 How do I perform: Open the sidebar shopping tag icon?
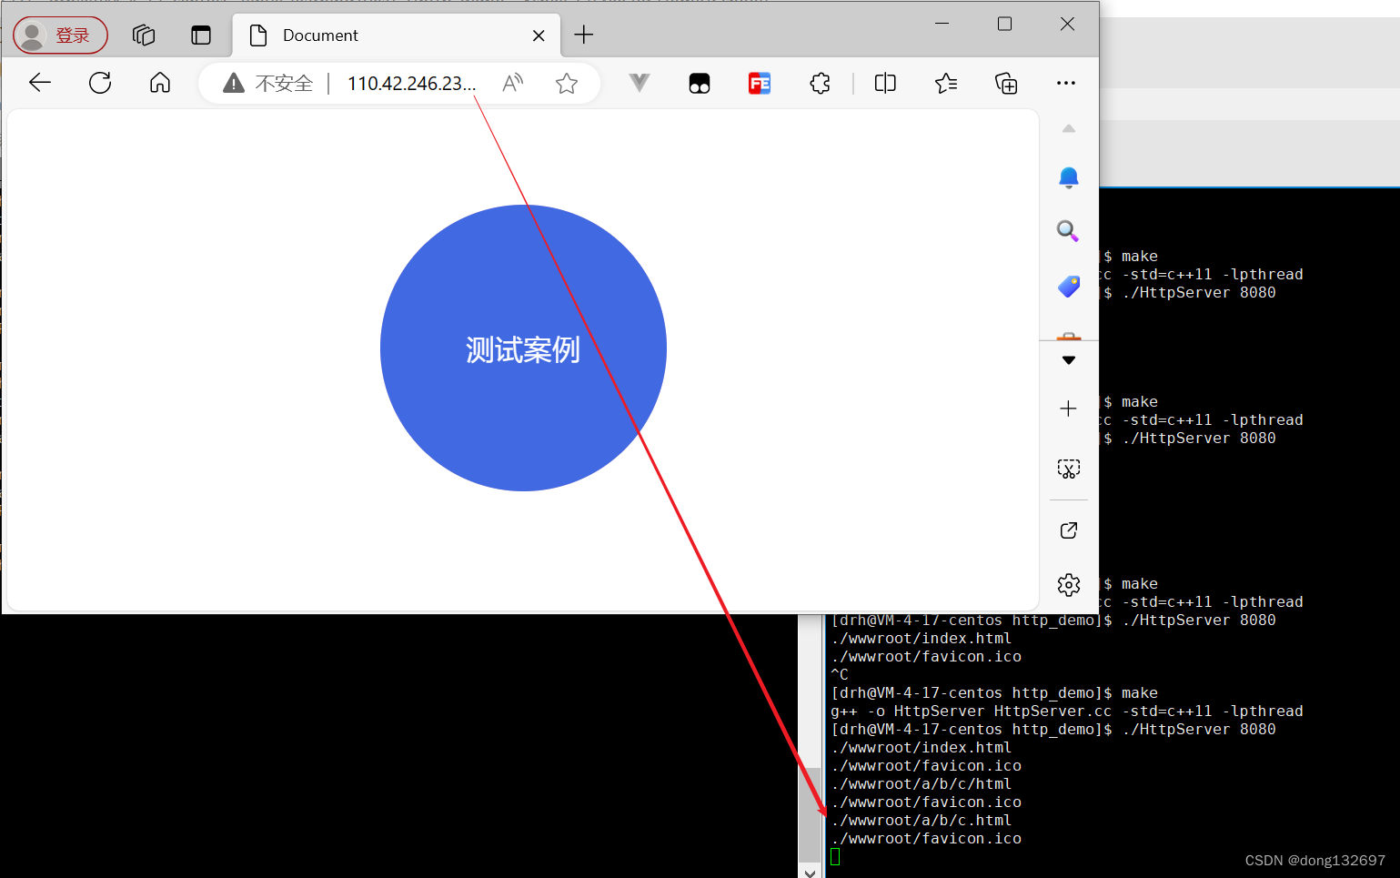[1069, 287]
